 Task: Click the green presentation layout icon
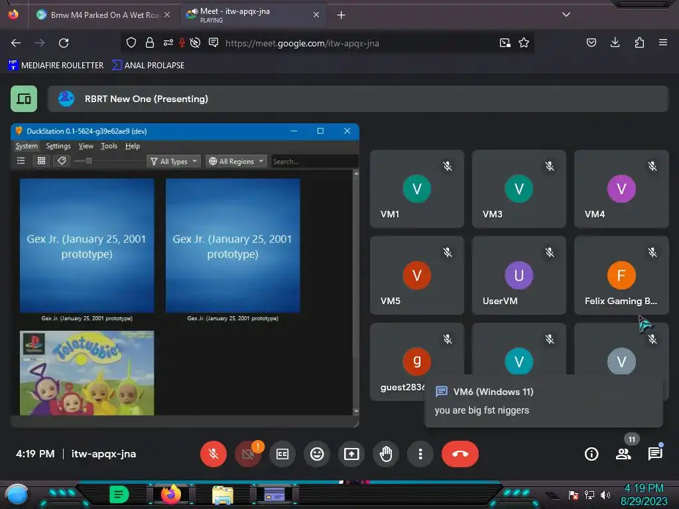point(24,99)
